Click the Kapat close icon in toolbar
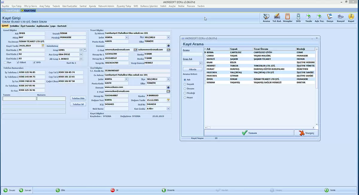 point(351,17)
